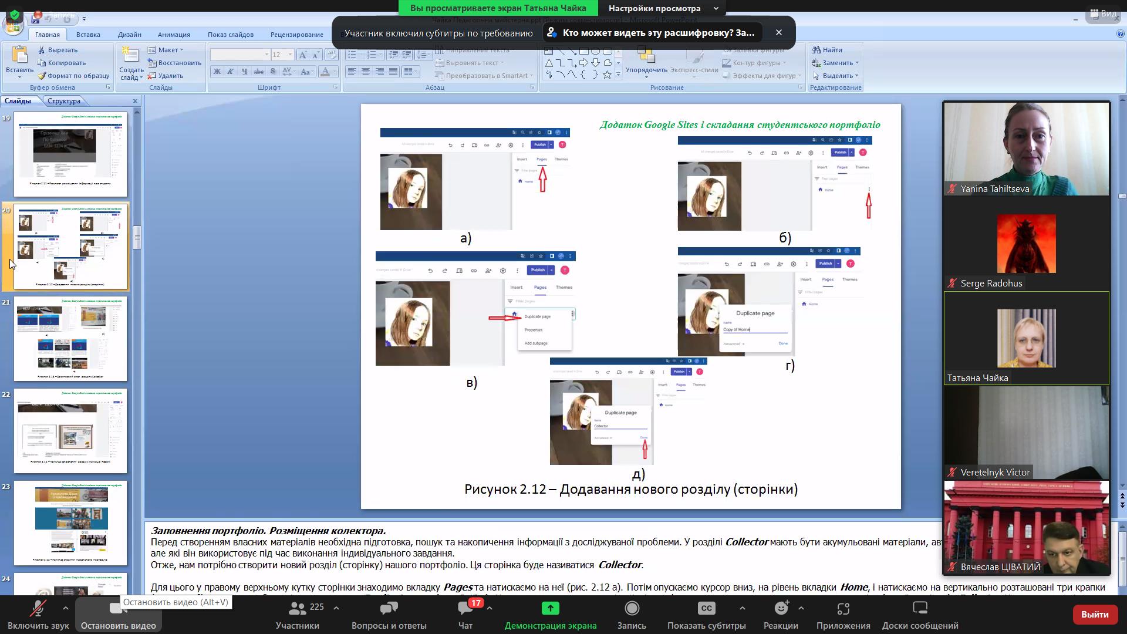This screenshot has height=634, width=1127.
Task: Toggle text shadow (S) formatting
Action: pyautogui.click(x=273, y=72)
